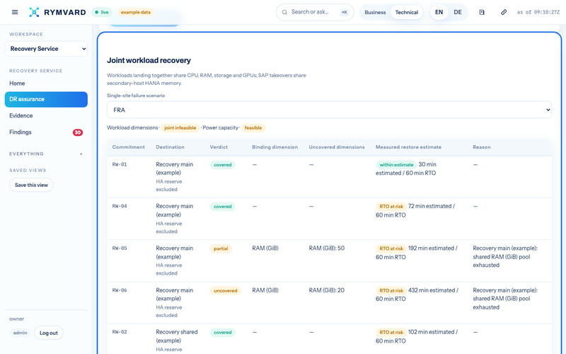Open the export report icon
The image size is (566, 354).
click(x=482, y=12)
